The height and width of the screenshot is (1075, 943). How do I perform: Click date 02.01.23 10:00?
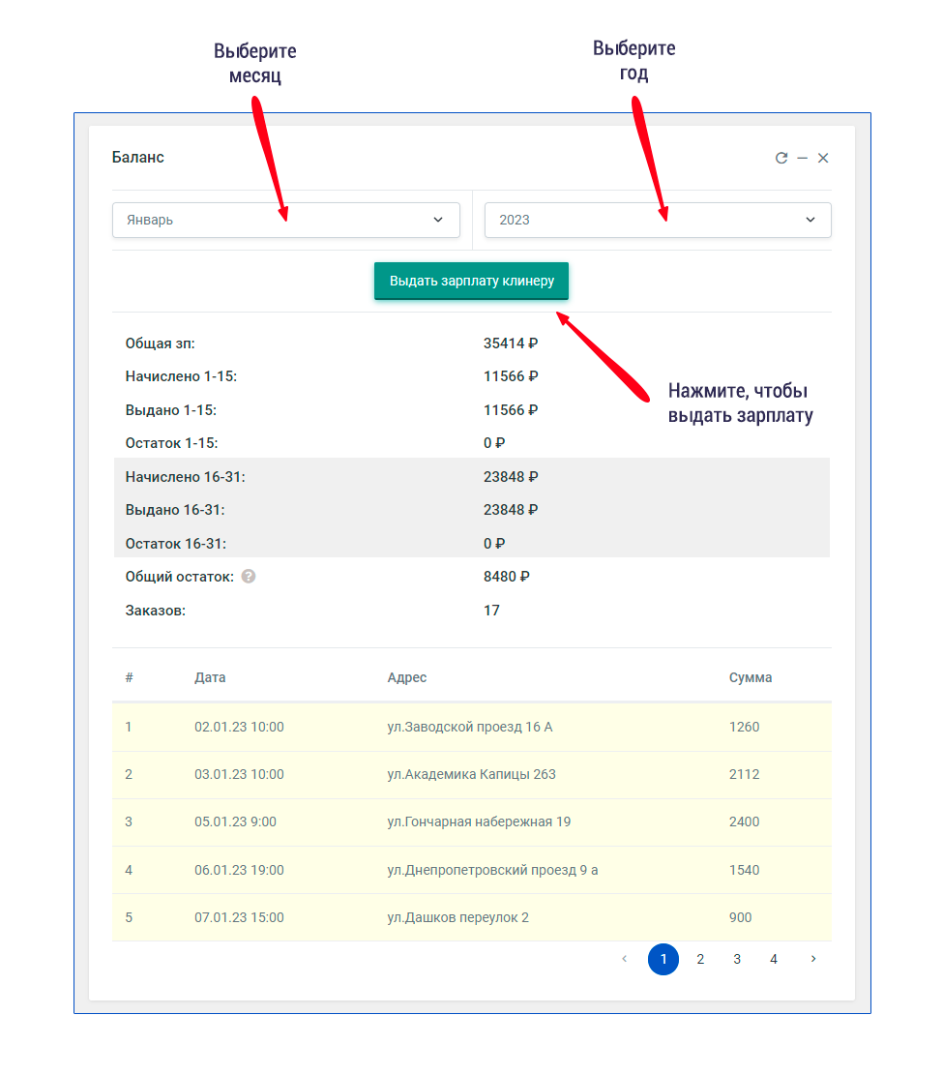pyautogui.click(x=239, y=727)
